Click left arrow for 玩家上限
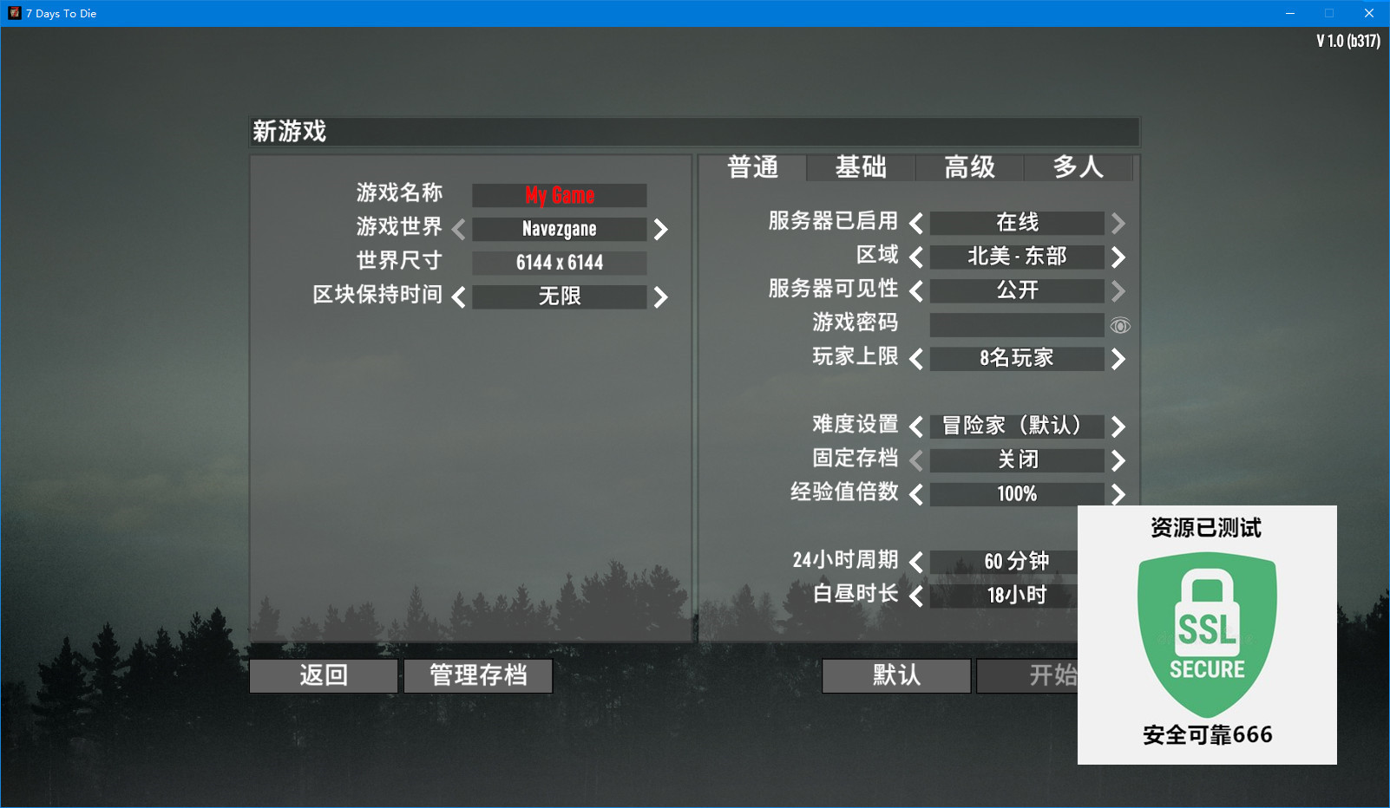1390x808 pixels. pos(916,359)
